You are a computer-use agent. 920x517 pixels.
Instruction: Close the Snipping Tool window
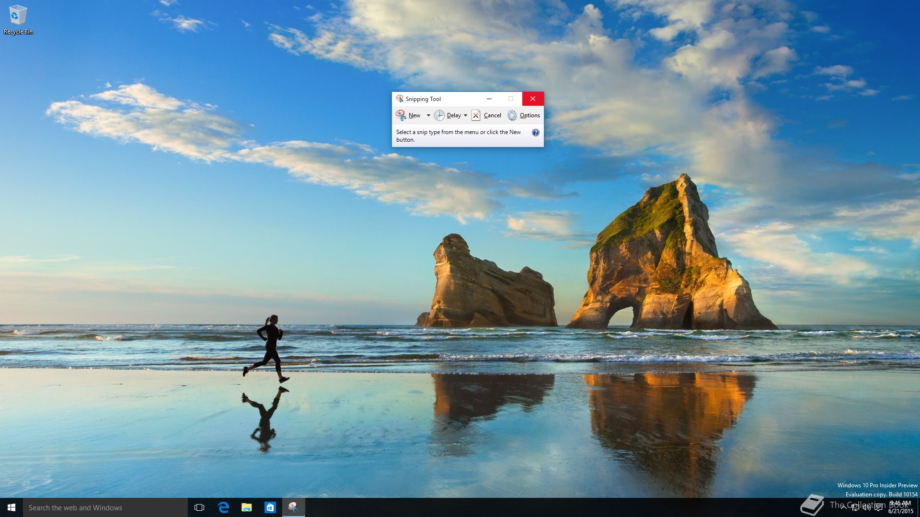coord(533,99)
